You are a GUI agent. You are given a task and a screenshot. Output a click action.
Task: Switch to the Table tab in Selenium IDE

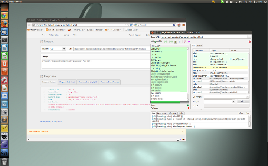point(193,45)
